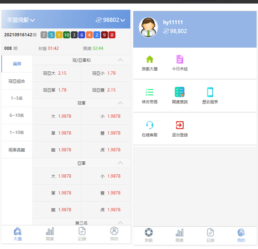Select the 兩面 side tab
This screenshot has height=249, width=258.
17,64
